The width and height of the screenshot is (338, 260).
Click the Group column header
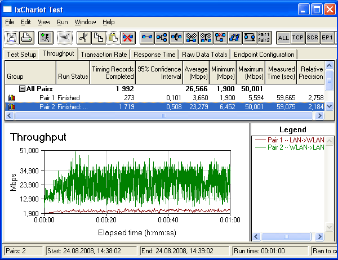pyautogui.click(x=30, y=73)
